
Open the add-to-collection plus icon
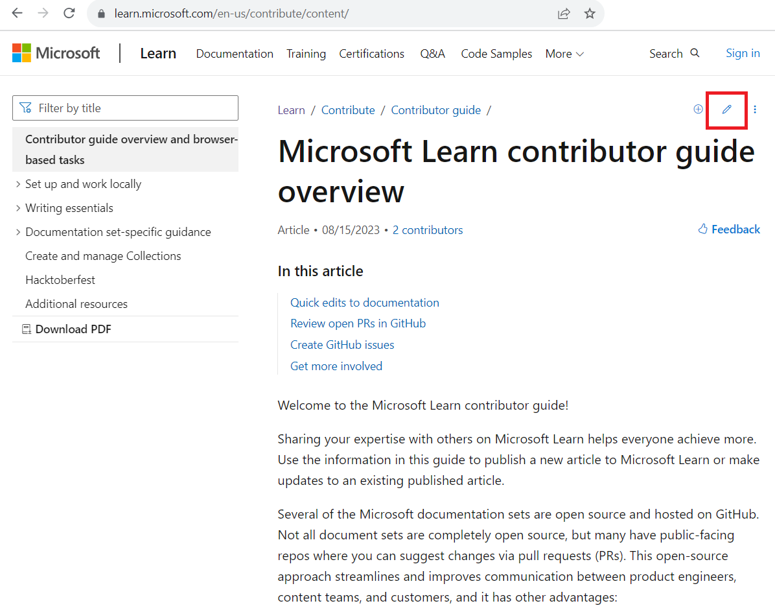[x=698, y=110]
